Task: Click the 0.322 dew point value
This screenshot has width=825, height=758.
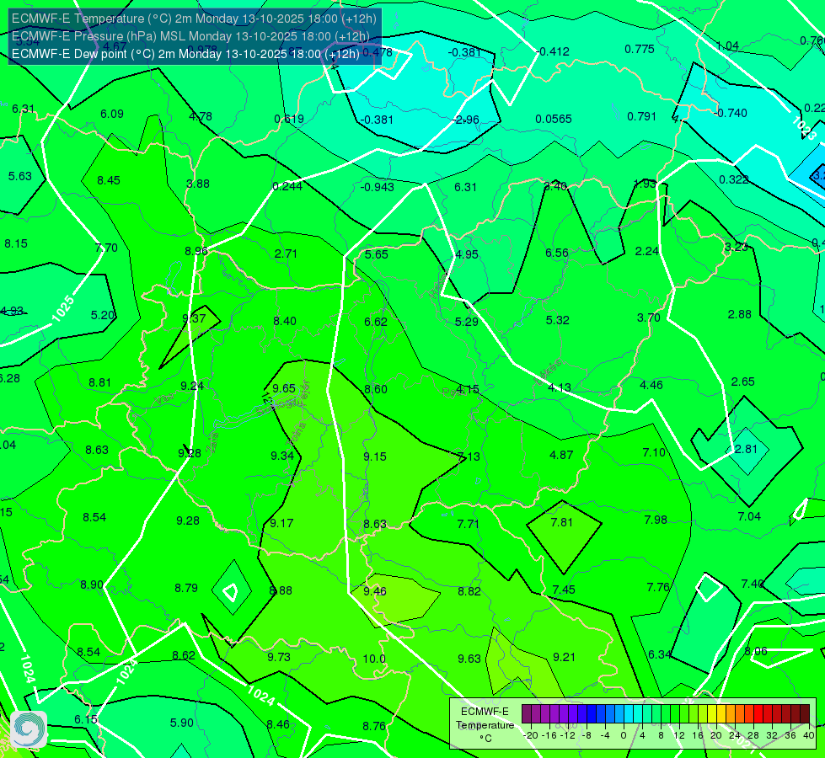Action: 733,180
